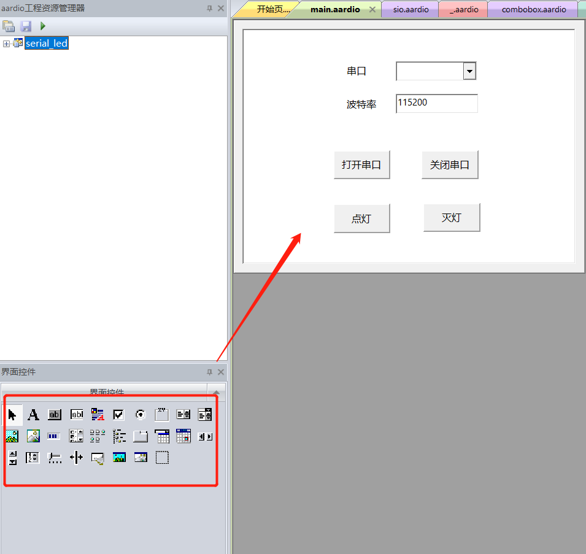Click the 波特率 input field showing 115200
This screenshot has width=586, height=554.
pos(436,104)
